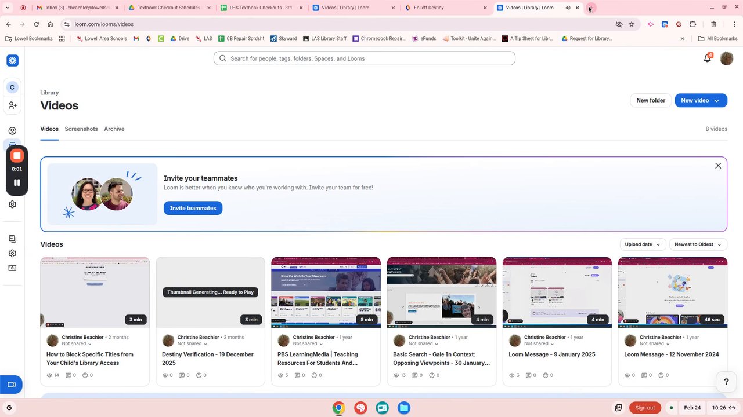Open the Upload date filter dropdown
Screen dimensions: 743x417
coord(642,244)
